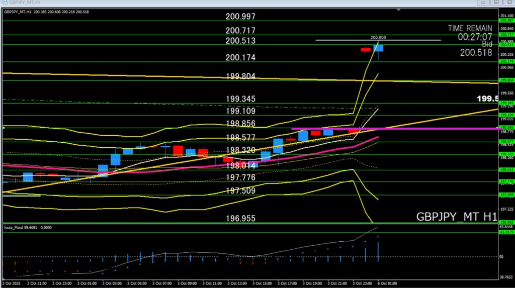Image resolution: width=515 pixels, height=288 pixels.
Task: Click the 61.8179 green level tag in indicator
Action: (505, 232)
